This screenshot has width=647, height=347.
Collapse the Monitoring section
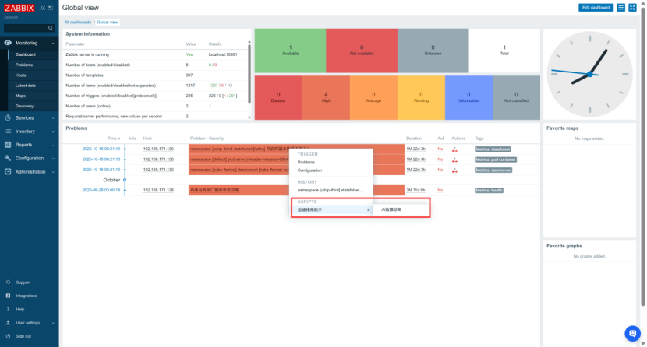53,43
